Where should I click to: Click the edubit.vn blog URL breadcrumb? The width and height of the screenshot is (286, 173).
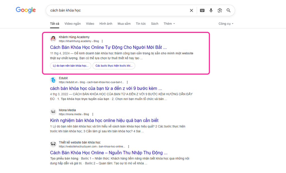coord(91,82)
